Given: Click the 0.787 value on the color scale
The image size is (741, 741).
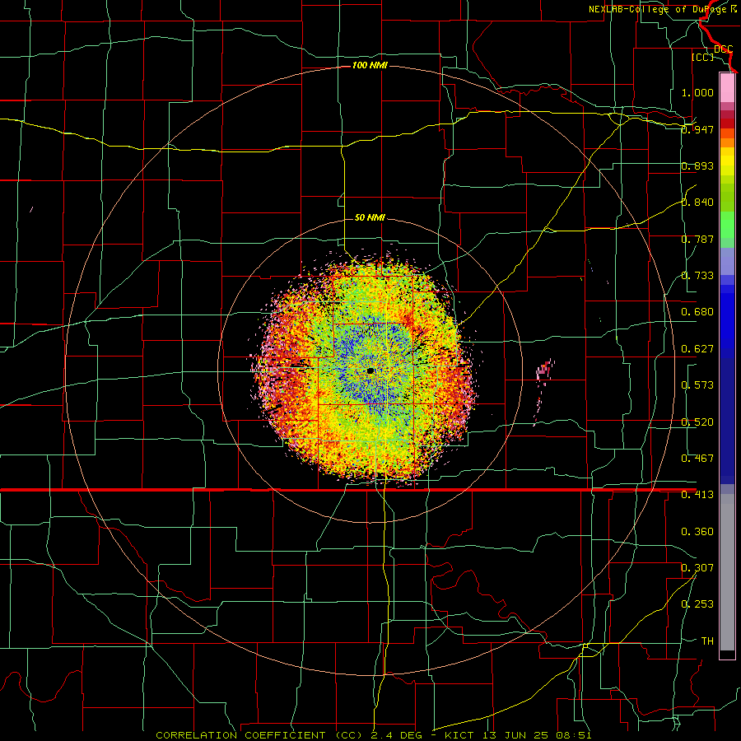Looking at the screenshot, I should (697, 239).
